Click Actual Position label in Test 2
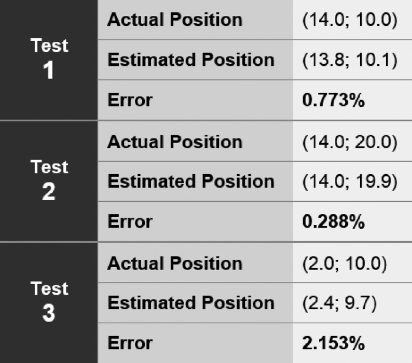This screenshot has width=412, height=363. [x=175, y=142]
